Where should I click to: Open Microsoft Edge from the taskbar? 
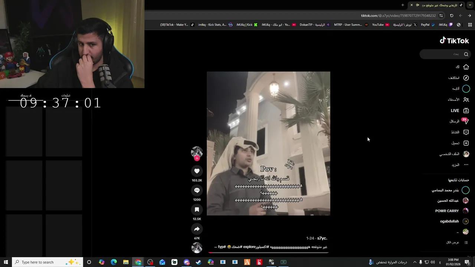click(x=114, y=262)
